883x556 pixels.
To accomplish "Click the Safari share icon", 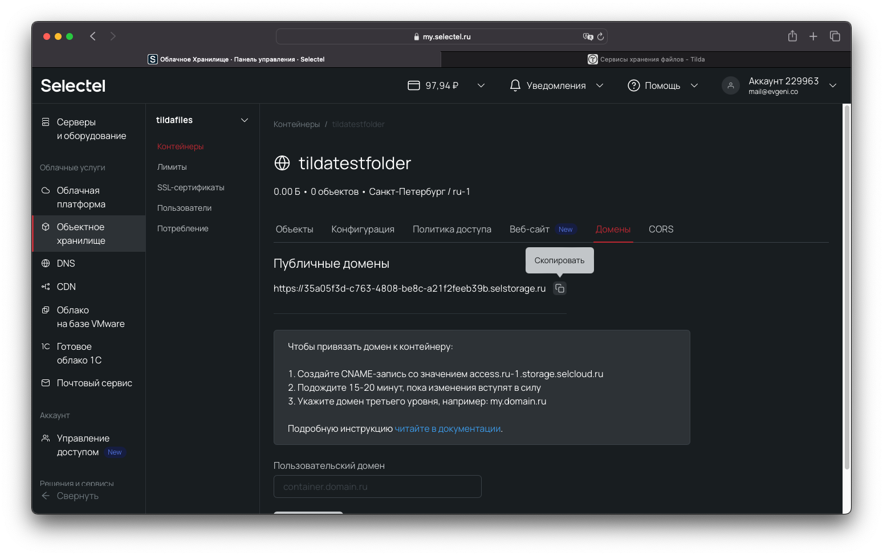I will pos(792,36).
